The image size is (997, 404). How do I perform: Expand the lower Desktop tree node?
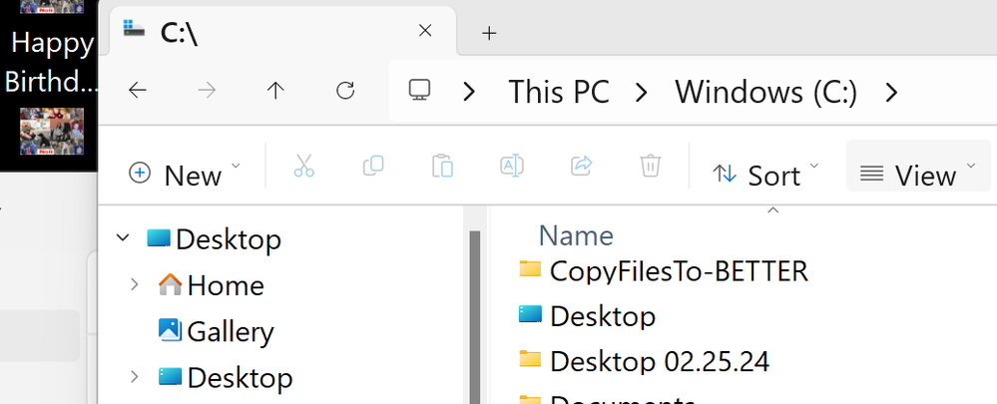pos(134,377)
